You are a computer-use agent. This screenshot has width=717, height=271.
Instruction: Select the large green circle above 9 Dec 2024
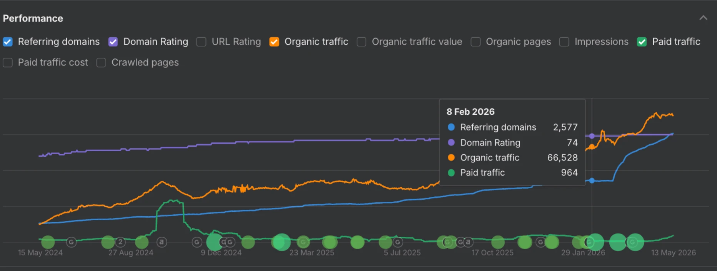click(215, 242)
